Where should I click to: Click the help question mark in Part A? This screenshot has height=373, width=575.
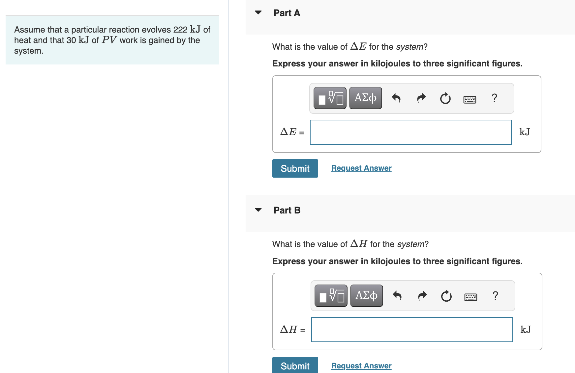494,98
